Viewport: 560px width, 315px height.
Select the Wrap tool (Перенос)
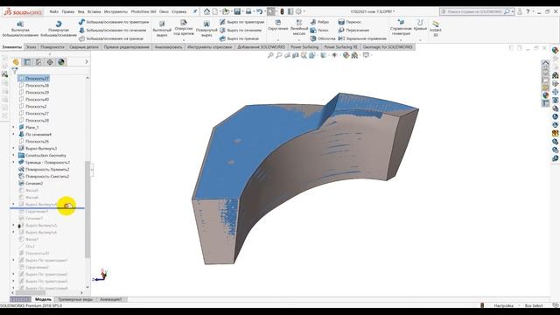coord(350,22)
